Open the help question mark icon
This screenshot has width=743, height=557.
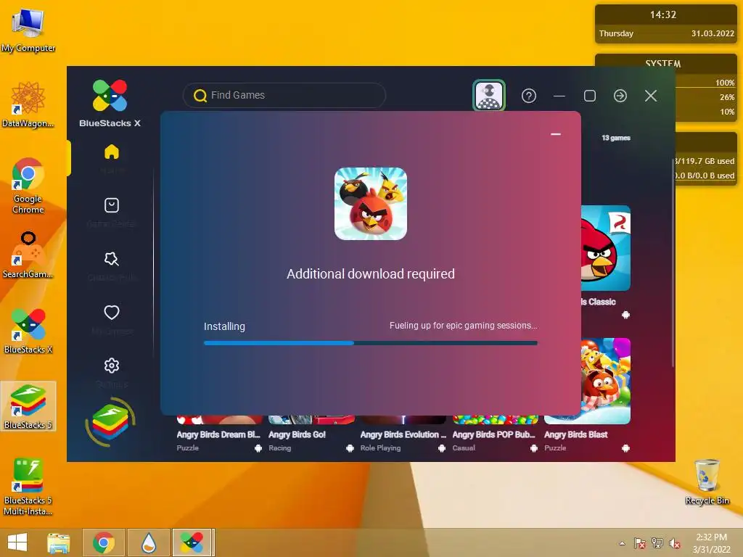[529, 96]
